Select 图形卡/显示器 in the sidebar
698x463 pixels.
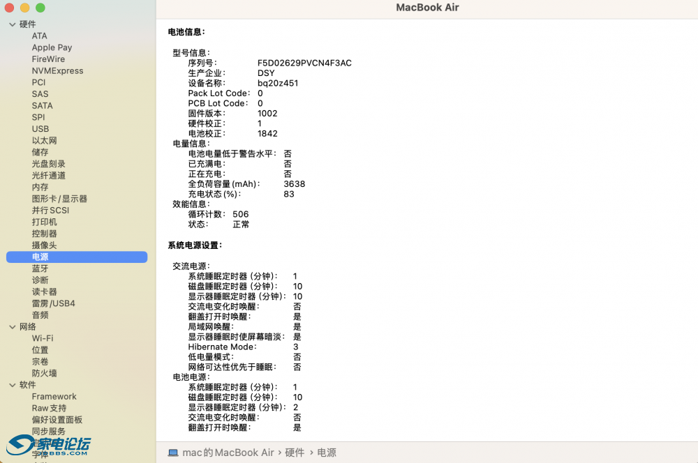coord(59,199)
